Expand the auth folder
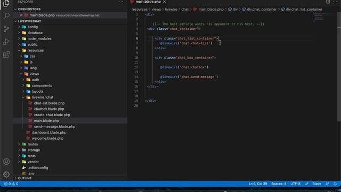 click(x=35, y=80)
